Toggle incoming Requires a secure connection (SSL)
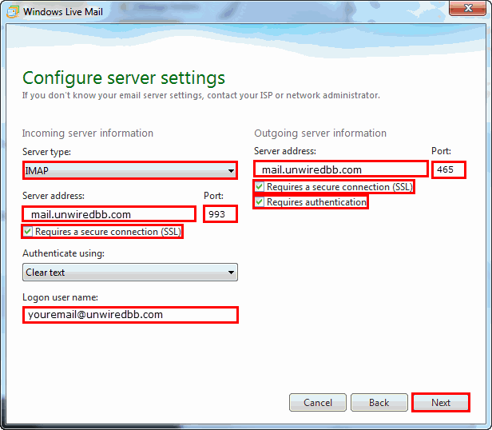This screenshot has height=430, width=492. pos(28,232)
